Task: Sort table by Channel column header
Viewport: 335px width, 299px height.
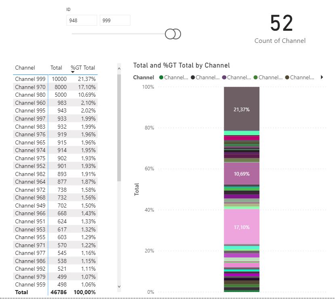Action: click(25, 68)
